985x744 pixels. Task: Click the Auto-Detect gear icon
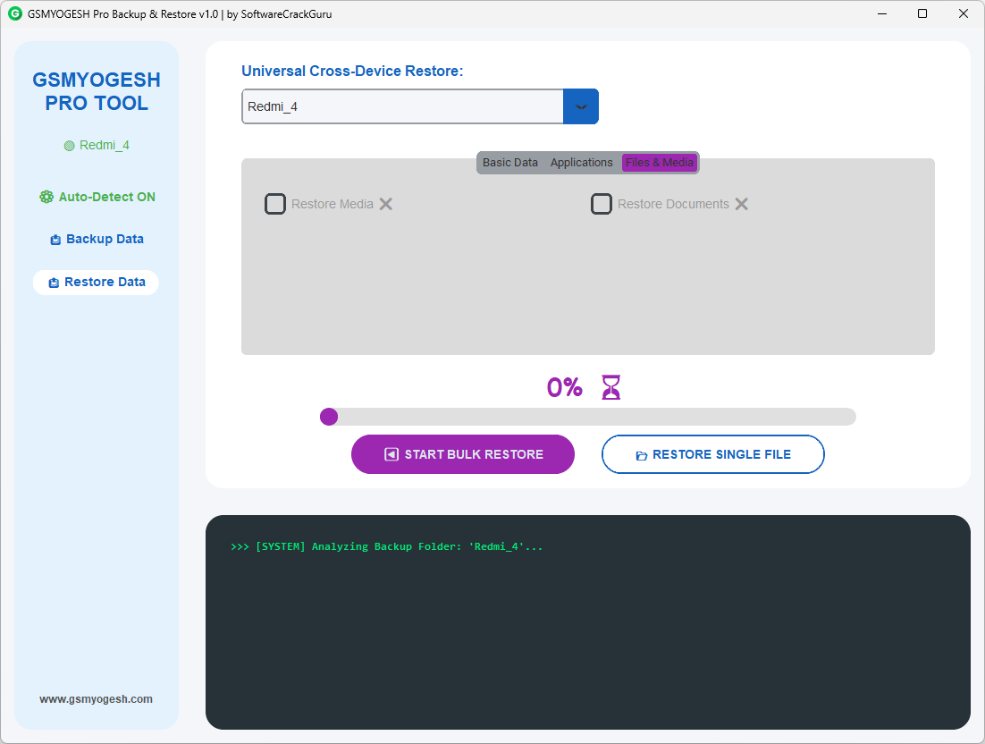46,197
